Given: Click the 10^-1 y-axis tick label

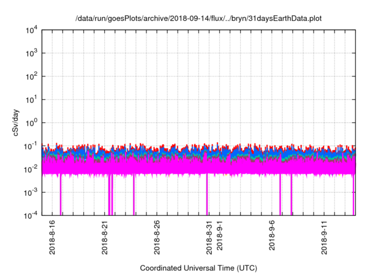Looking at the screenshot, I should (x=31, y=146).
